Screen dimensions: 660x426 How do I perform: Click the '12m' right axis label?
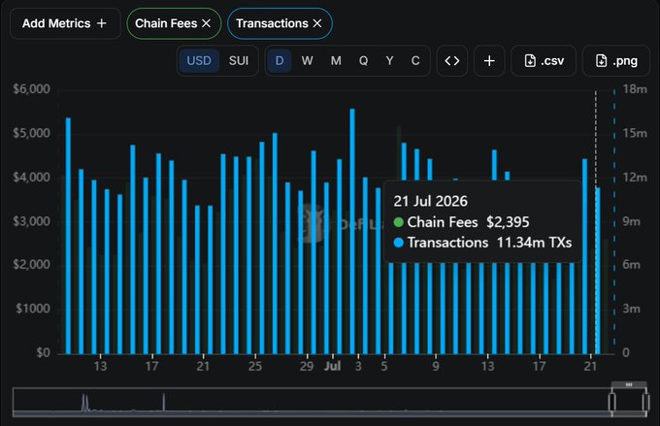point(635,178)
